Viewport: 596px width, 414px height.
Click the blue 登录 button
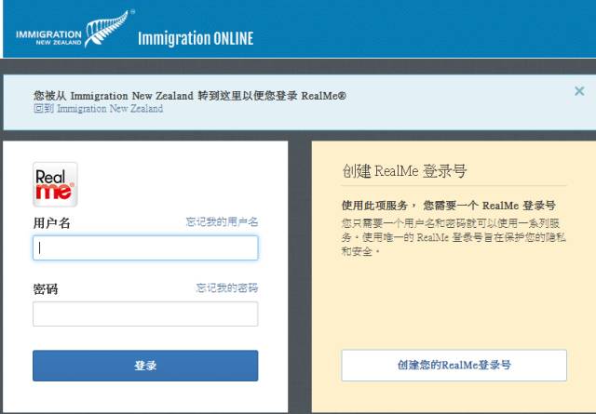[x=145, y=366]
